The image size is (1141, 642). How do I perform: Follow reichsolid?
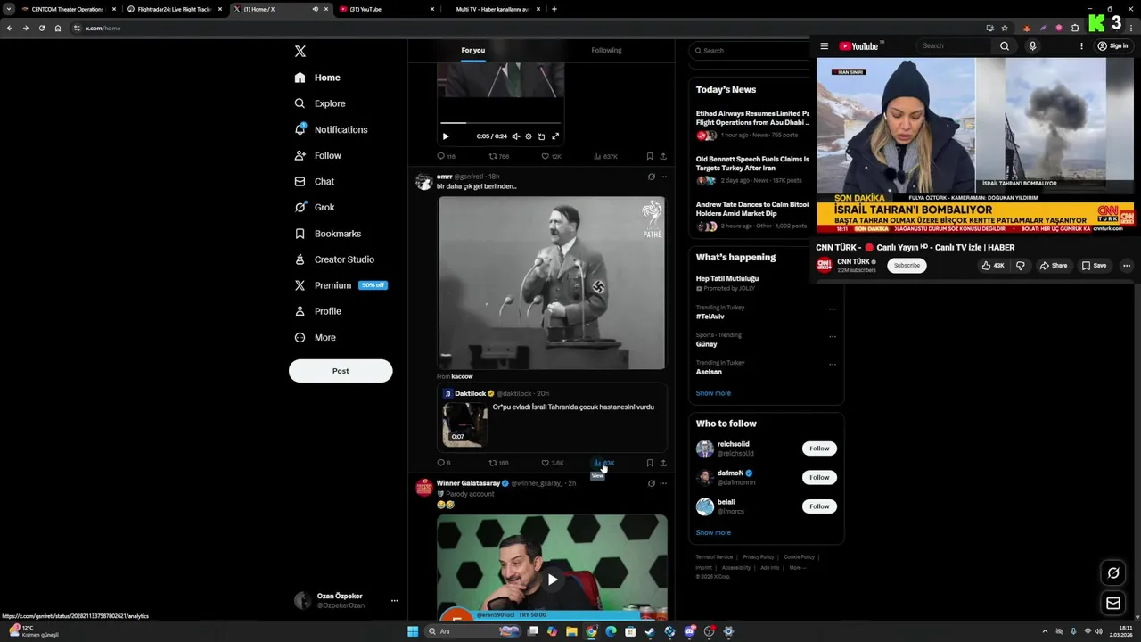click(819, 449)
